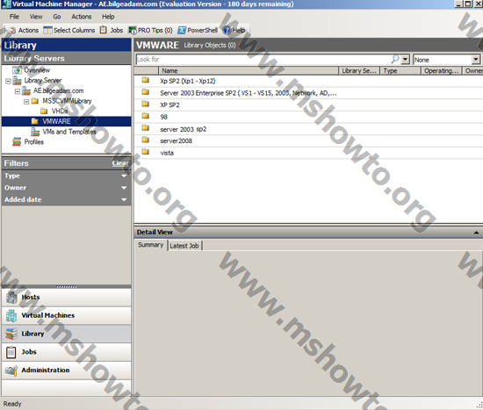483x410 pixels.
Task: Select the Library Server tree item
Action: coord(43,81)
